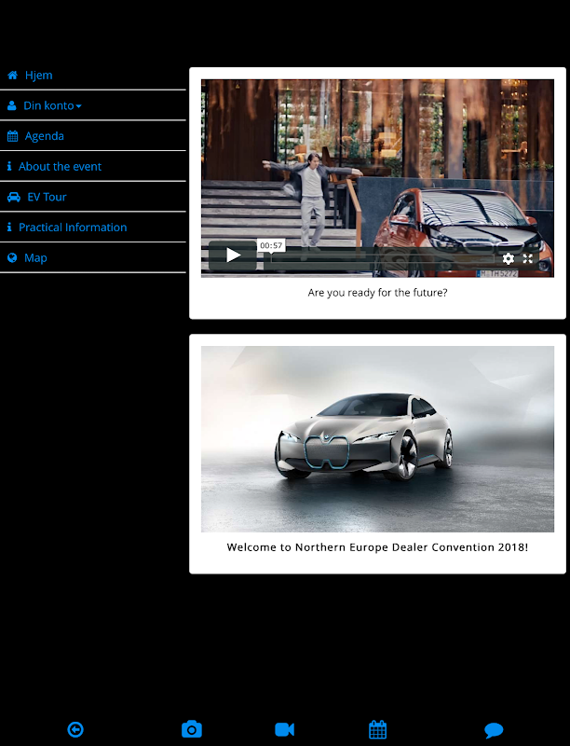Open video settings gear
This screenshot has height=746, width=570.
click(x=509, y=258)
